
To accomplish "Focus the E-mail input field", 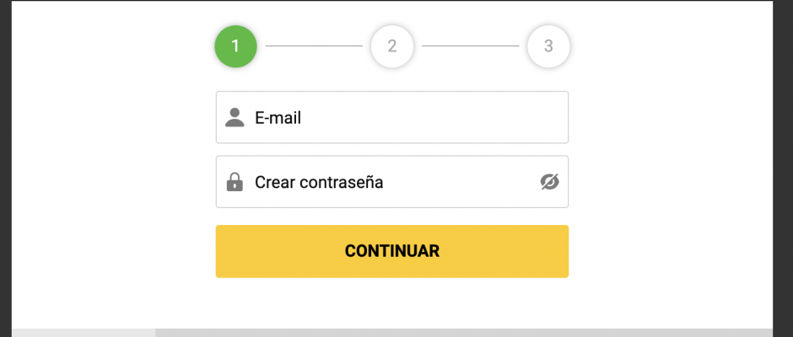I will click(x=392, y=117).
